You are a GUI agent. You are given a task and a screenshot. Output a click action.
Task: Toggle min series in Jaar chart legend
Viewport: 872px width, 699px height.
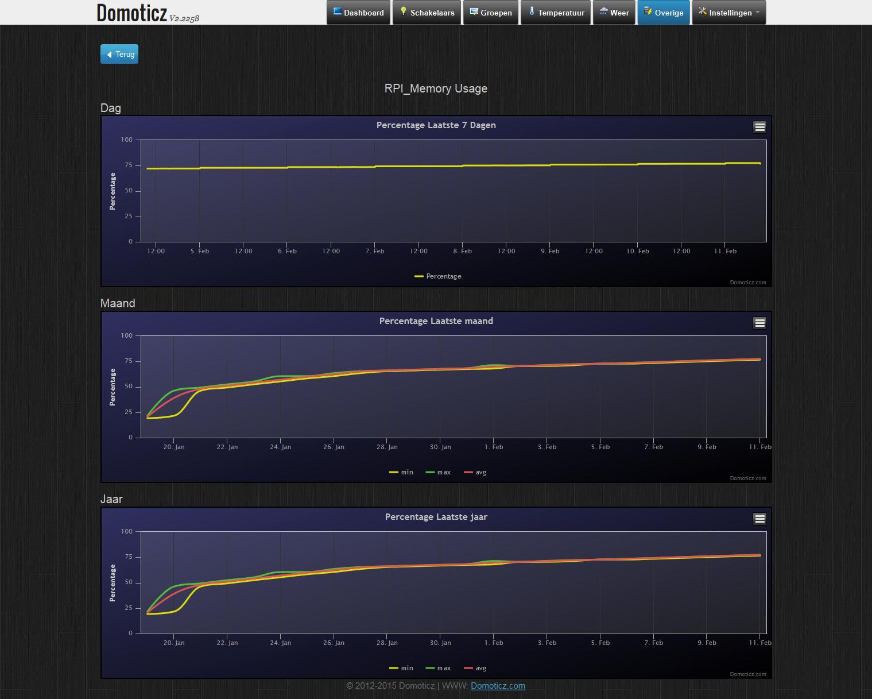pyautogui.click(x=401, y=668)
